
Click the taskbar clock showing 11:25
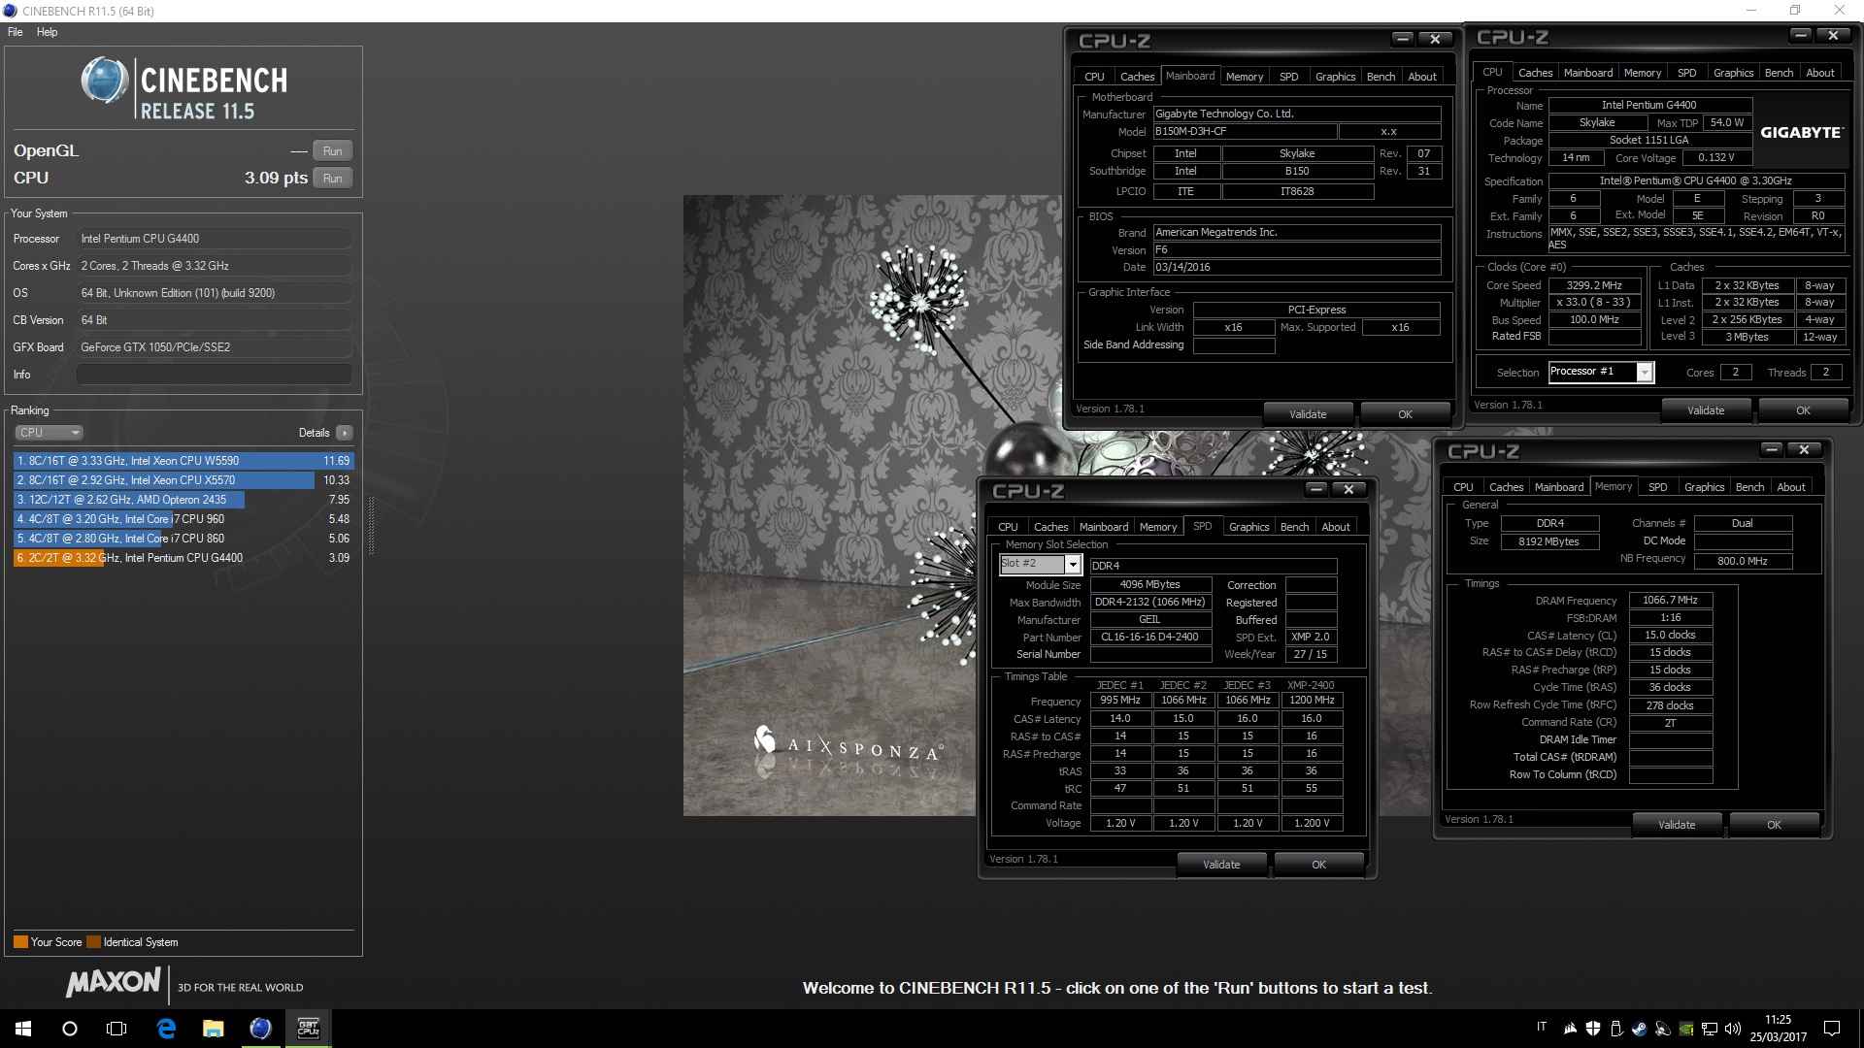pyautogui.click(x=1778, y=1029)
